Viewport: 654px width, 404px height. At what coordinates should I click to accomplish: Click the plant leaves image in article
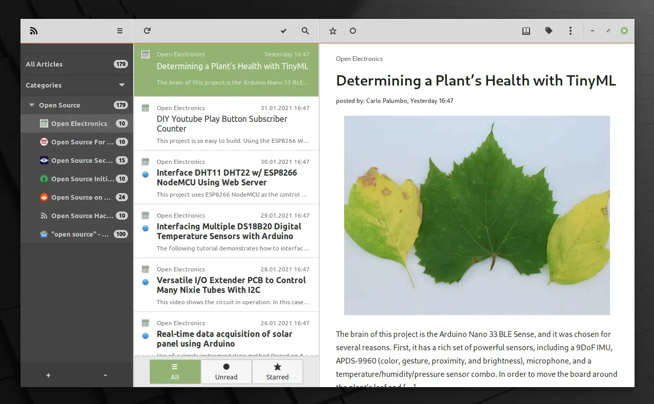pyautogui.click(x=477, y=215)
